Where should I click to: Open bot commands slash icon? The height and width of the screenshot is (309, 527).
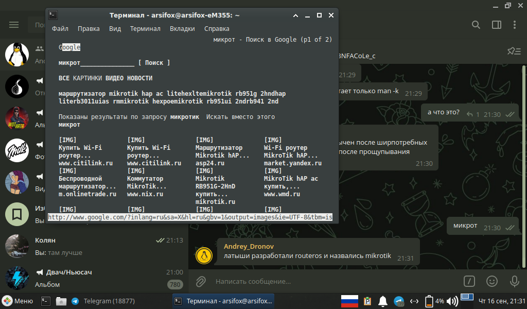coord(469,281)
